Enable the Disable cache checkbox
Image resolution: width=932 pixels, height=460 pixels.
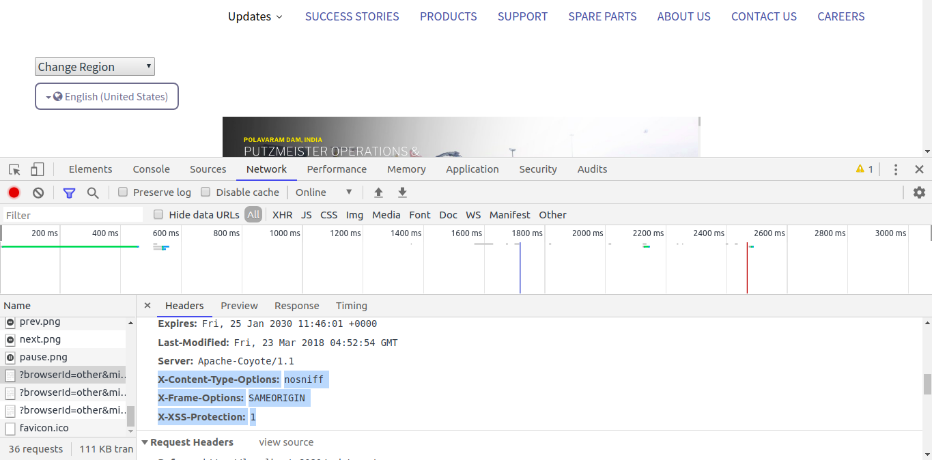pos(206,192)
